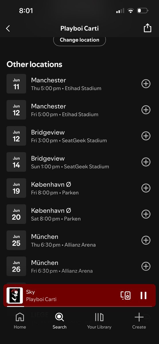Tap the Change location button
Viewport: 159px width, 344px height.
coord(80,40)
